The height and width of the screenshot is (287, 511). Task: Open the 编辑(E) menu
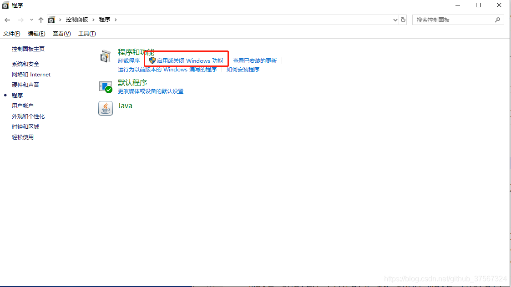(36, 34)
